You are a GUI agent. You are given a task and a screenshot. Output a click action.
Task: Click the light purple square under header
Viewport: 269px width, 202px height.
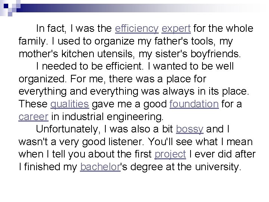click(10, 14)
